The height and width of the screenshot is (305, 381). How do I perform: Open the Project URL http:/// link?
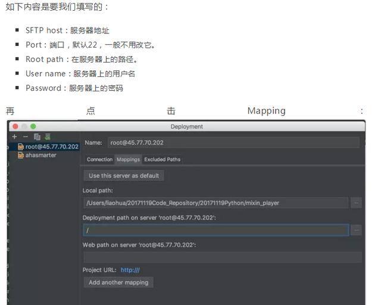130,270
